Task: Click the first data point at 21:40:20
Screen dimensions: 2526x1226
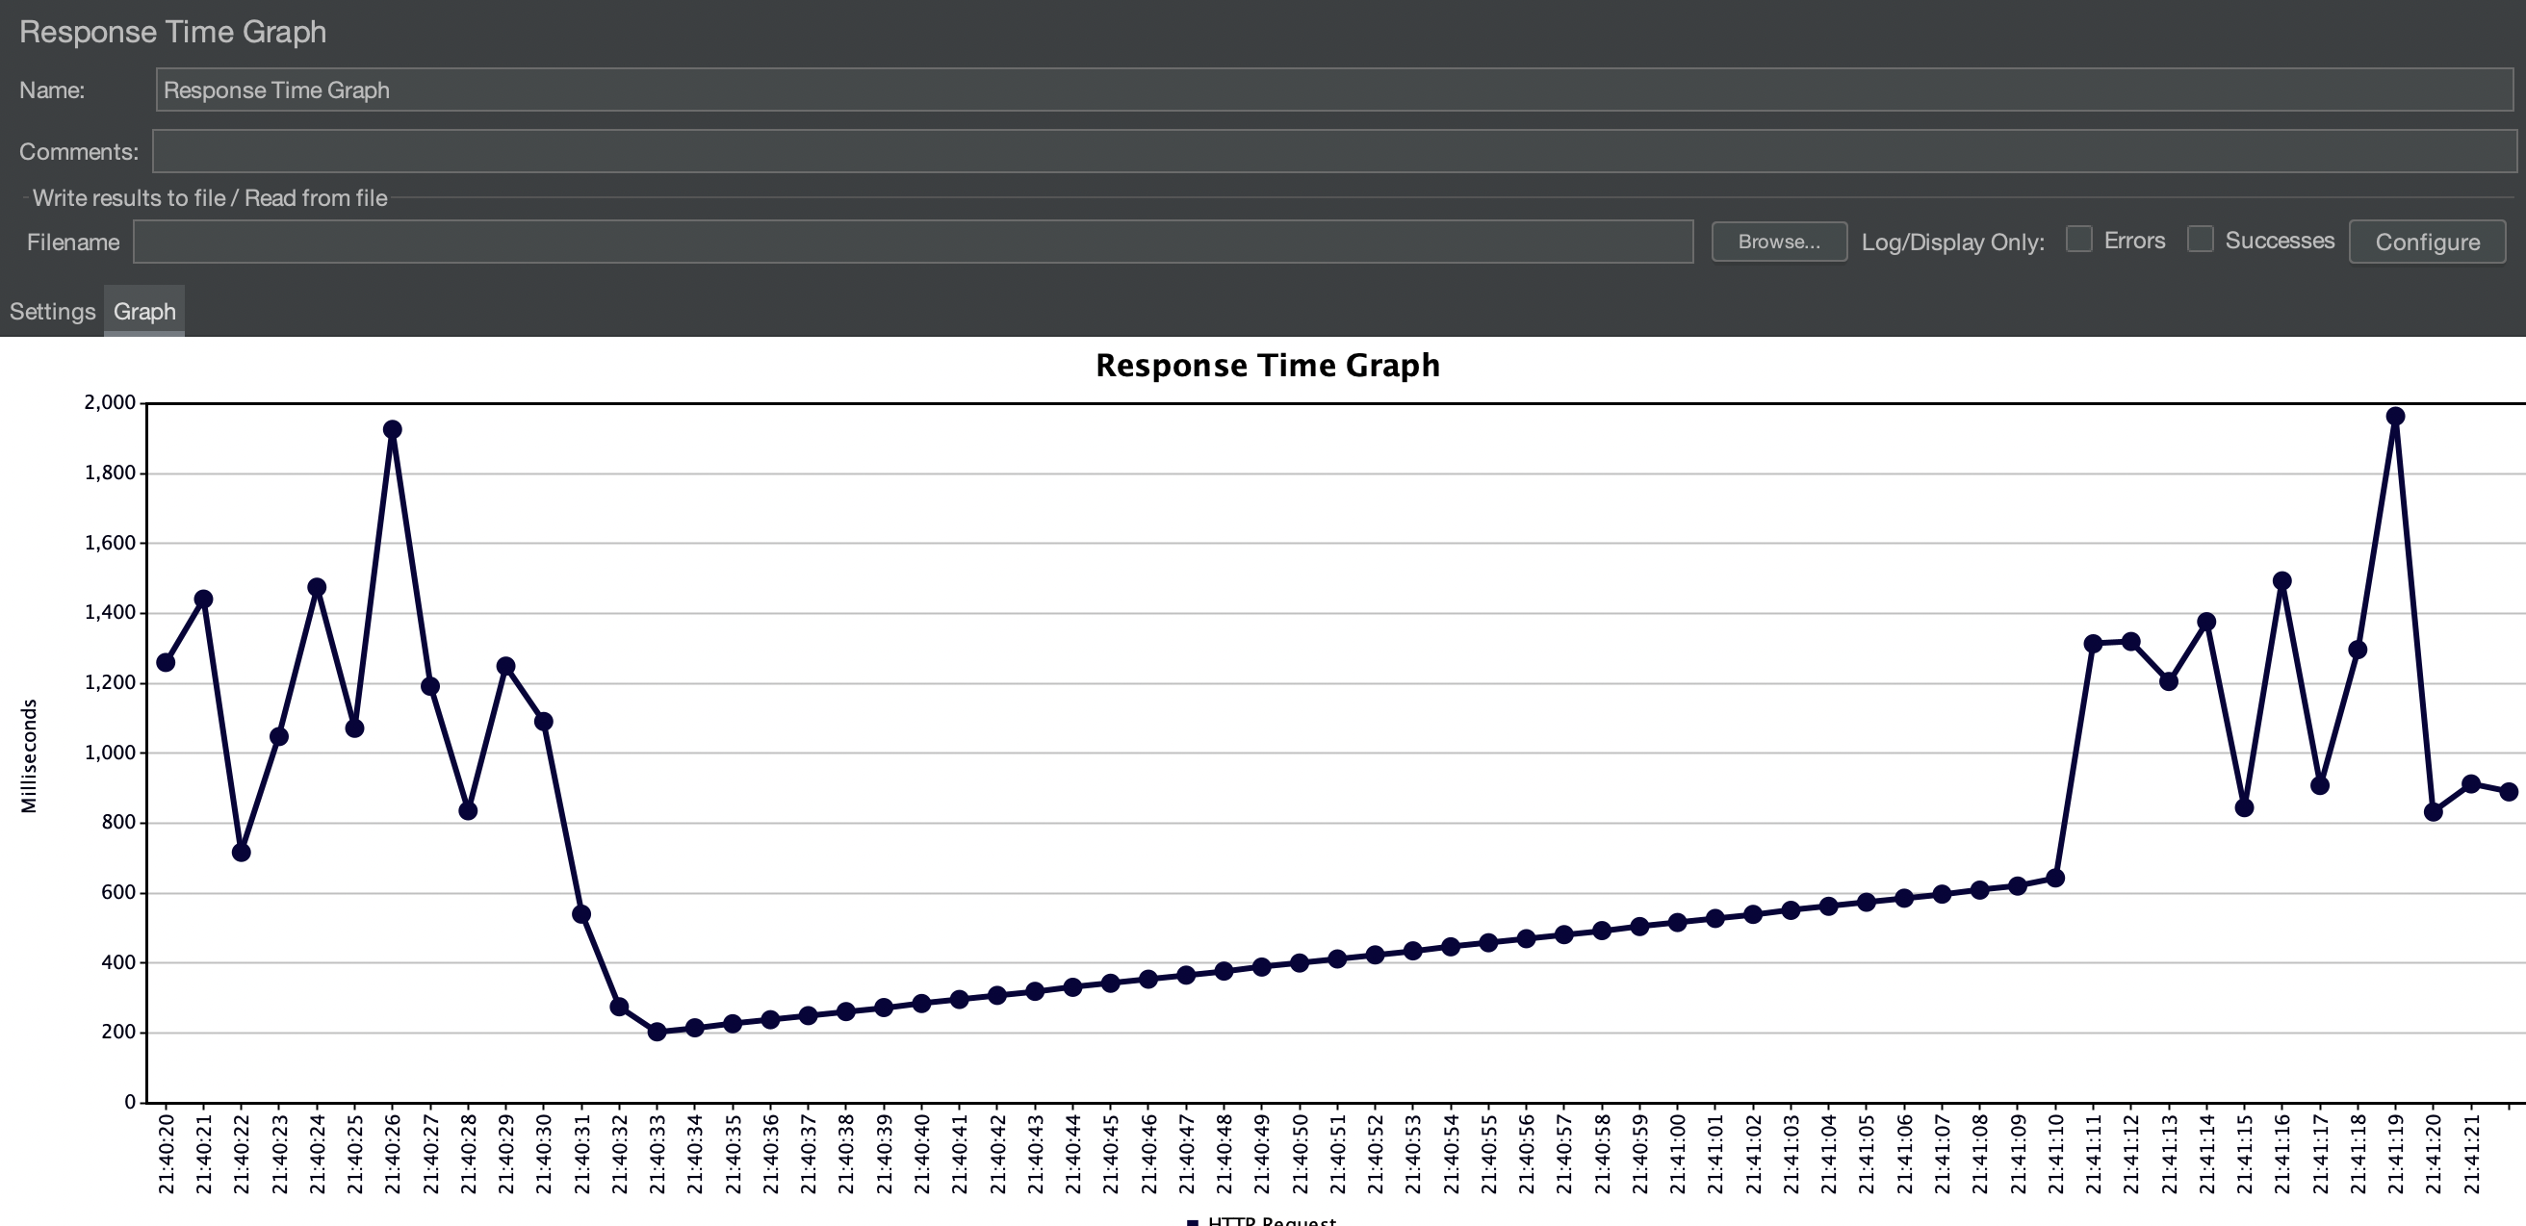Action: [166, 662]
